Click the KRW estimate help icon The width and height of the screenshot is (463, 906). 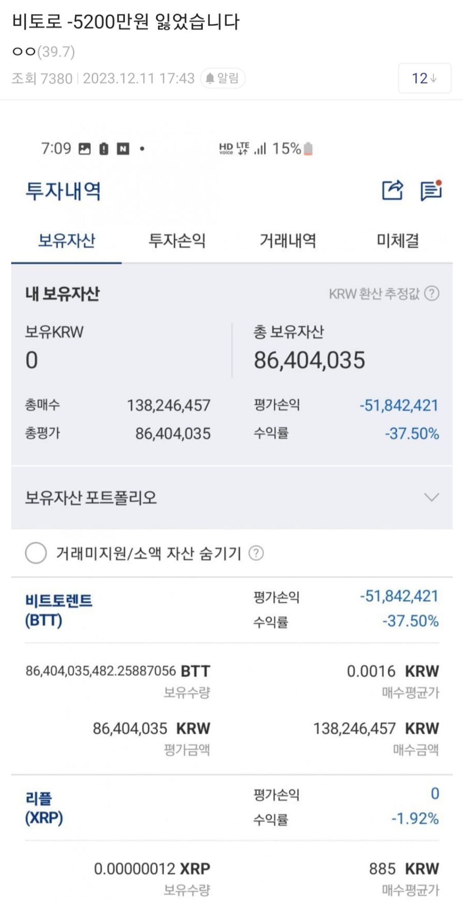pyautogui.click(x=432, y=294)
